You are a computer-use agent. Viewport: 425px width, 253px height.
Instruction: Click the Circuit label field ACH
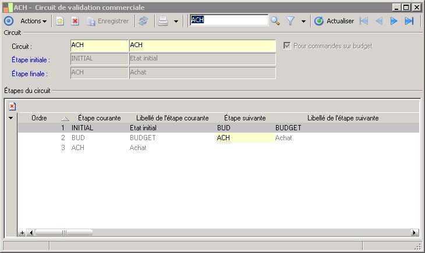(203, 45)
